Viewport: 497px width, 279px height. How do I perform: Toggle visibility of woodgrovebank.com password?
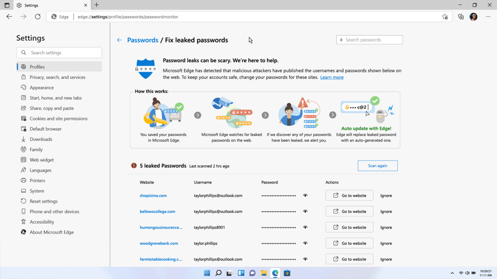[x=305, y=243]
